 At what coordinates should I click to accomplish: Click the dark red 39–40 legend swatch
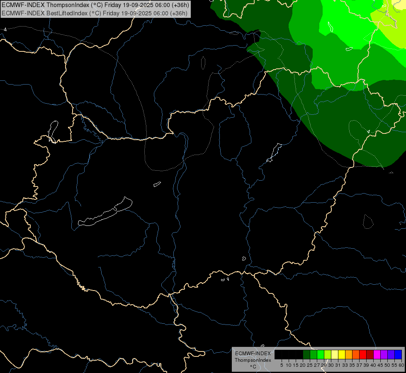(x=370, y=354)
